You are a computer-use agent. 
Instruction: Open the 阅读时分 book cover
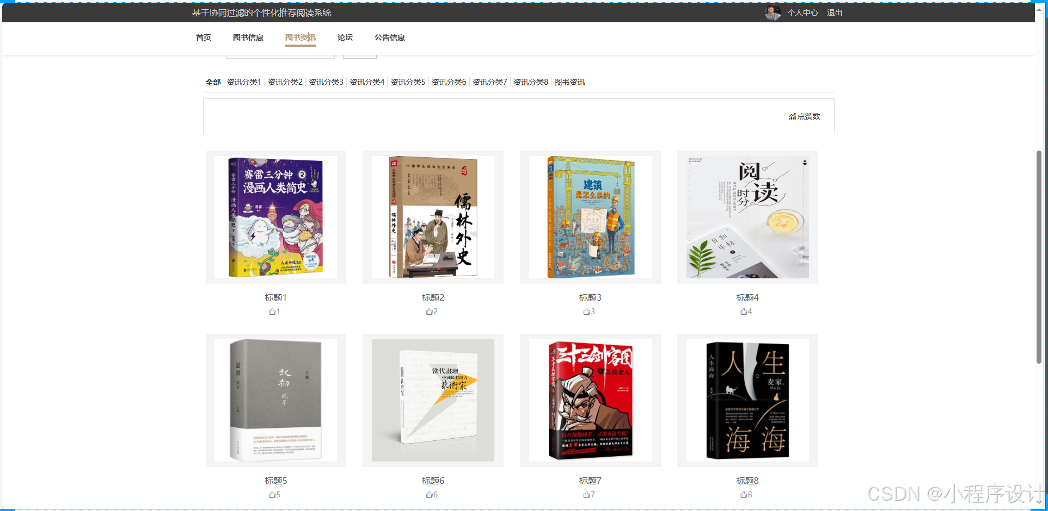click(747, 217)
